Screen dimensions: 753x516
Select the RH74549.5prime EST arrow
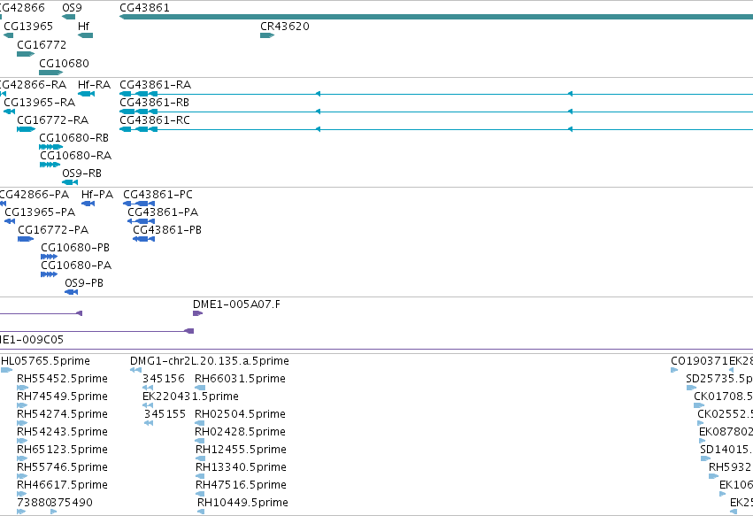tap(22, 405)
